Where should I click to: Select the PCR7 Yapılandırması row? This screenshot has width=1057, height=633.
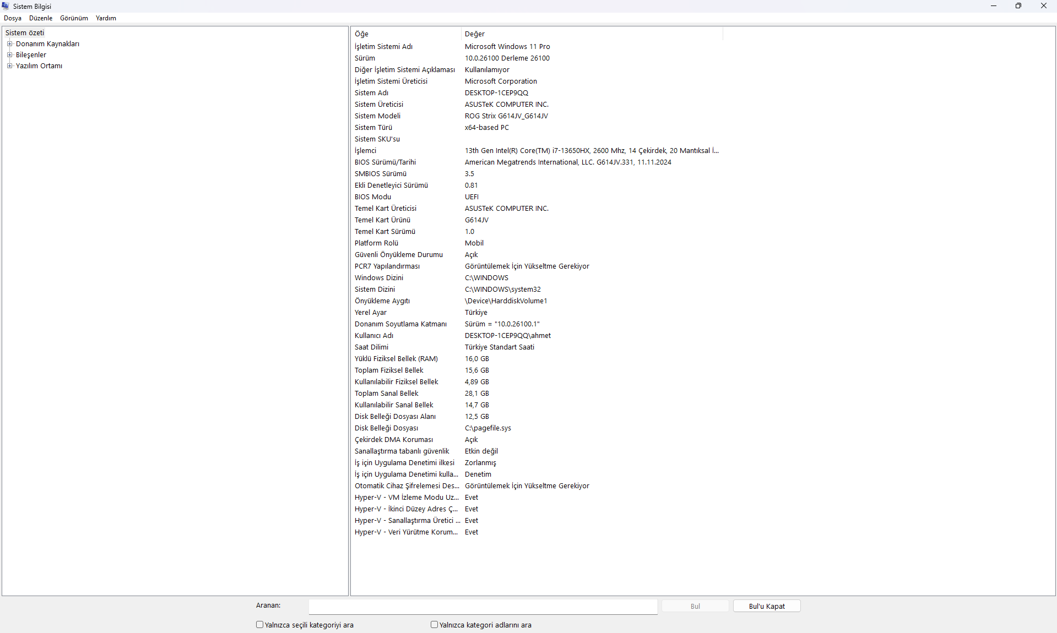(x=537, y=266)
